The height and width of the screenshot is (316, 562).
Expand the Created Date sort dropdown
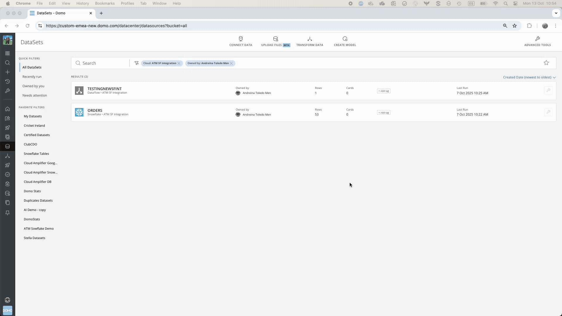pyautogui.click(x=529, y=78)
